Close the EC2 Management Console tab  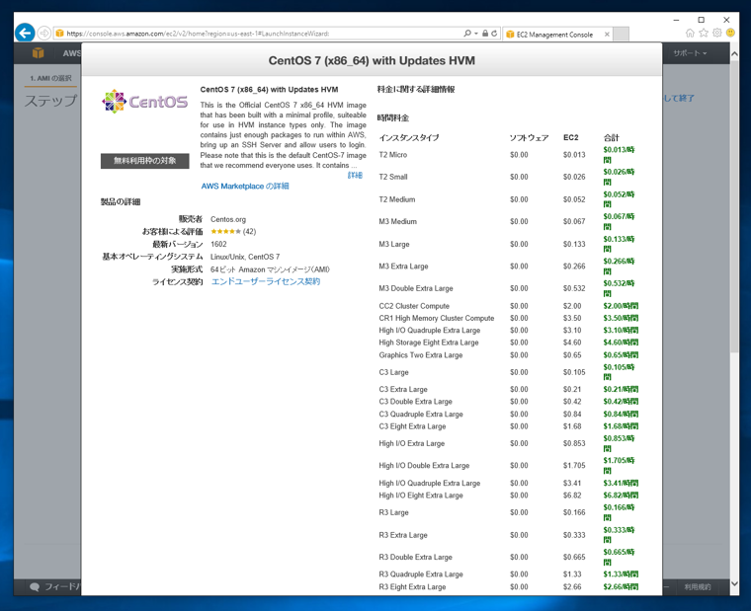607,34
